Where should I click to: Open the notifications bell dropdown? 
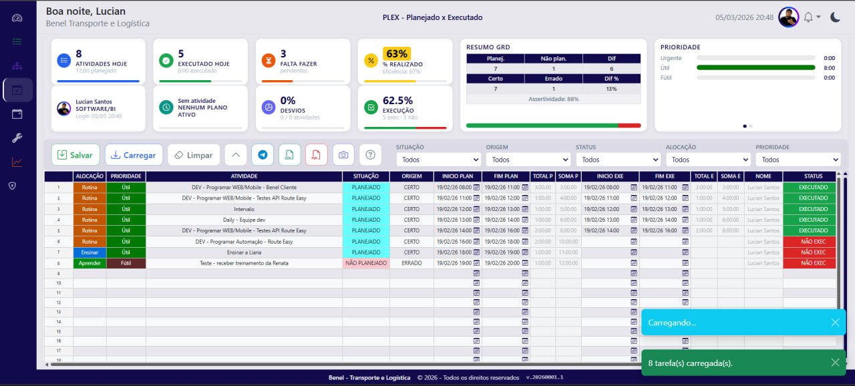click(x=812, y=17)
